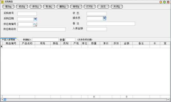
Task: Click the 修改E (Edit) button
Action: tap(22, 7)
